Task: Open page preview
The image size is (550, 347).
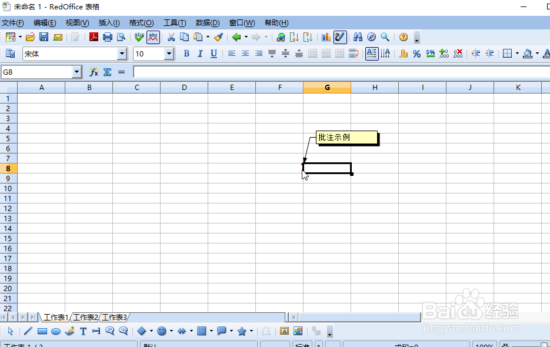Action: (121, 37)
